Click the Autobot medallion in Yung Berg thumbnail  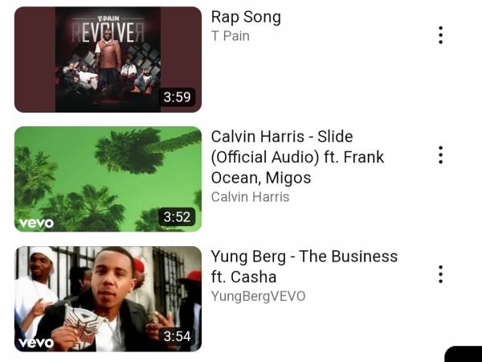tap(80, 327)
